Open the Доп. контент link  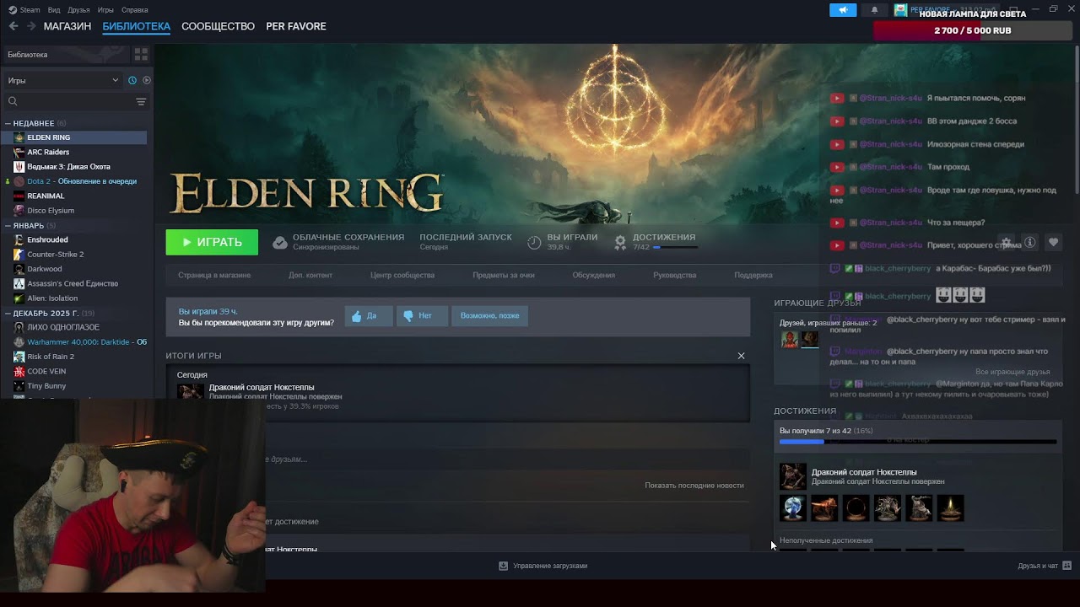(x=310, y=275)
